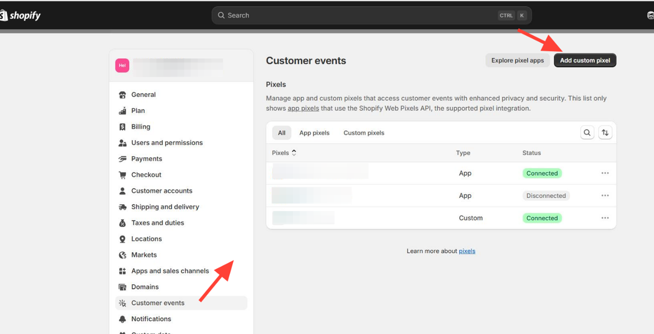Screen dimensions: 654x334
Task: Click the Status column header
Action: click(531, 153)
